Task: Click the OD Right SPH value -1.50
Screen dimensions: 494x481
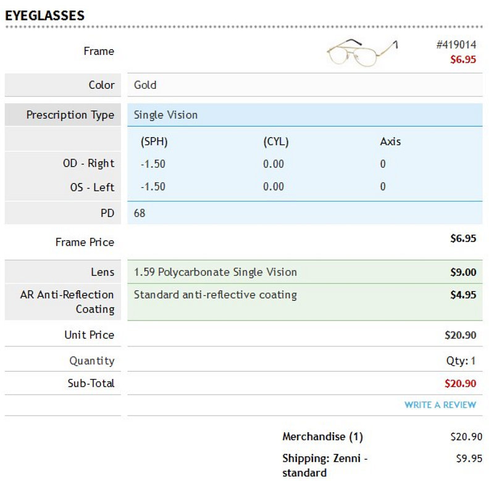Action: pyautogui.click(x=153, y=164)
